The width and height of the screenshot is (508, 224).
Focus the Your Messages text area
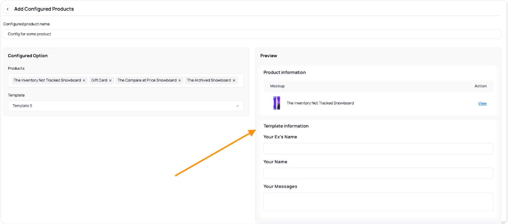(378, 202)
